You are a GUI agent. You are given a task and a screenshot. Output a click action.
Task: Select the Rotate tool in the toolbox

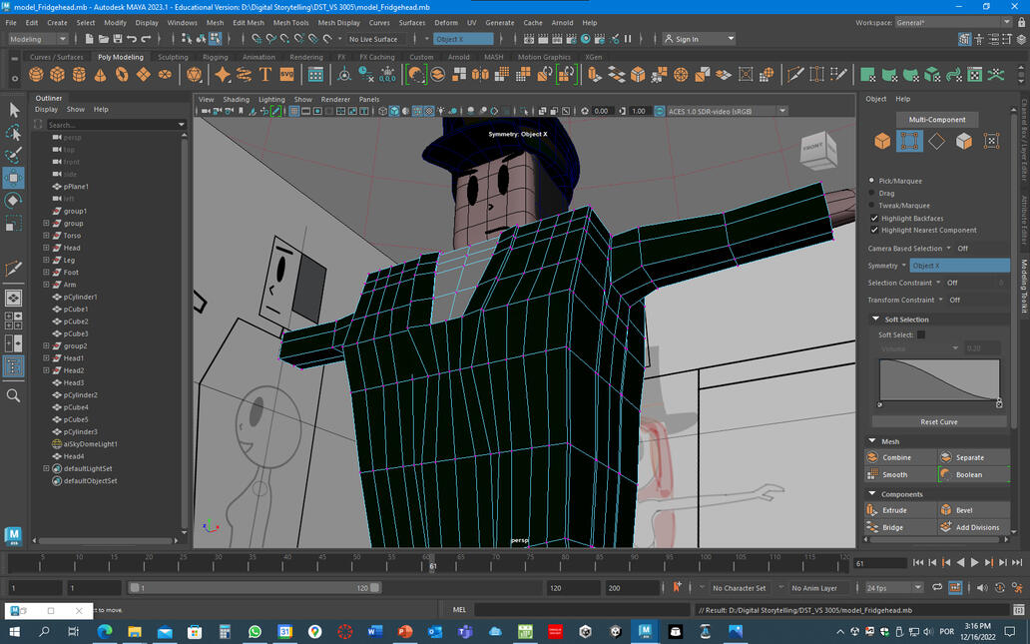[14, 202]
